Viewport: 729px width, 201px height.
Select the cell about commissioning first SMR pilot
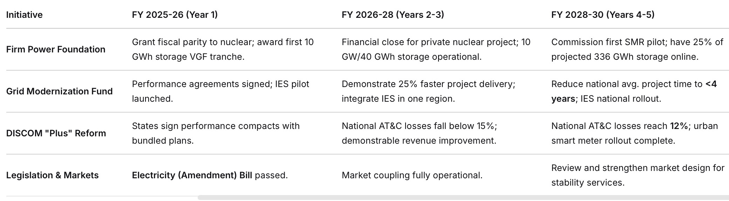637,49
